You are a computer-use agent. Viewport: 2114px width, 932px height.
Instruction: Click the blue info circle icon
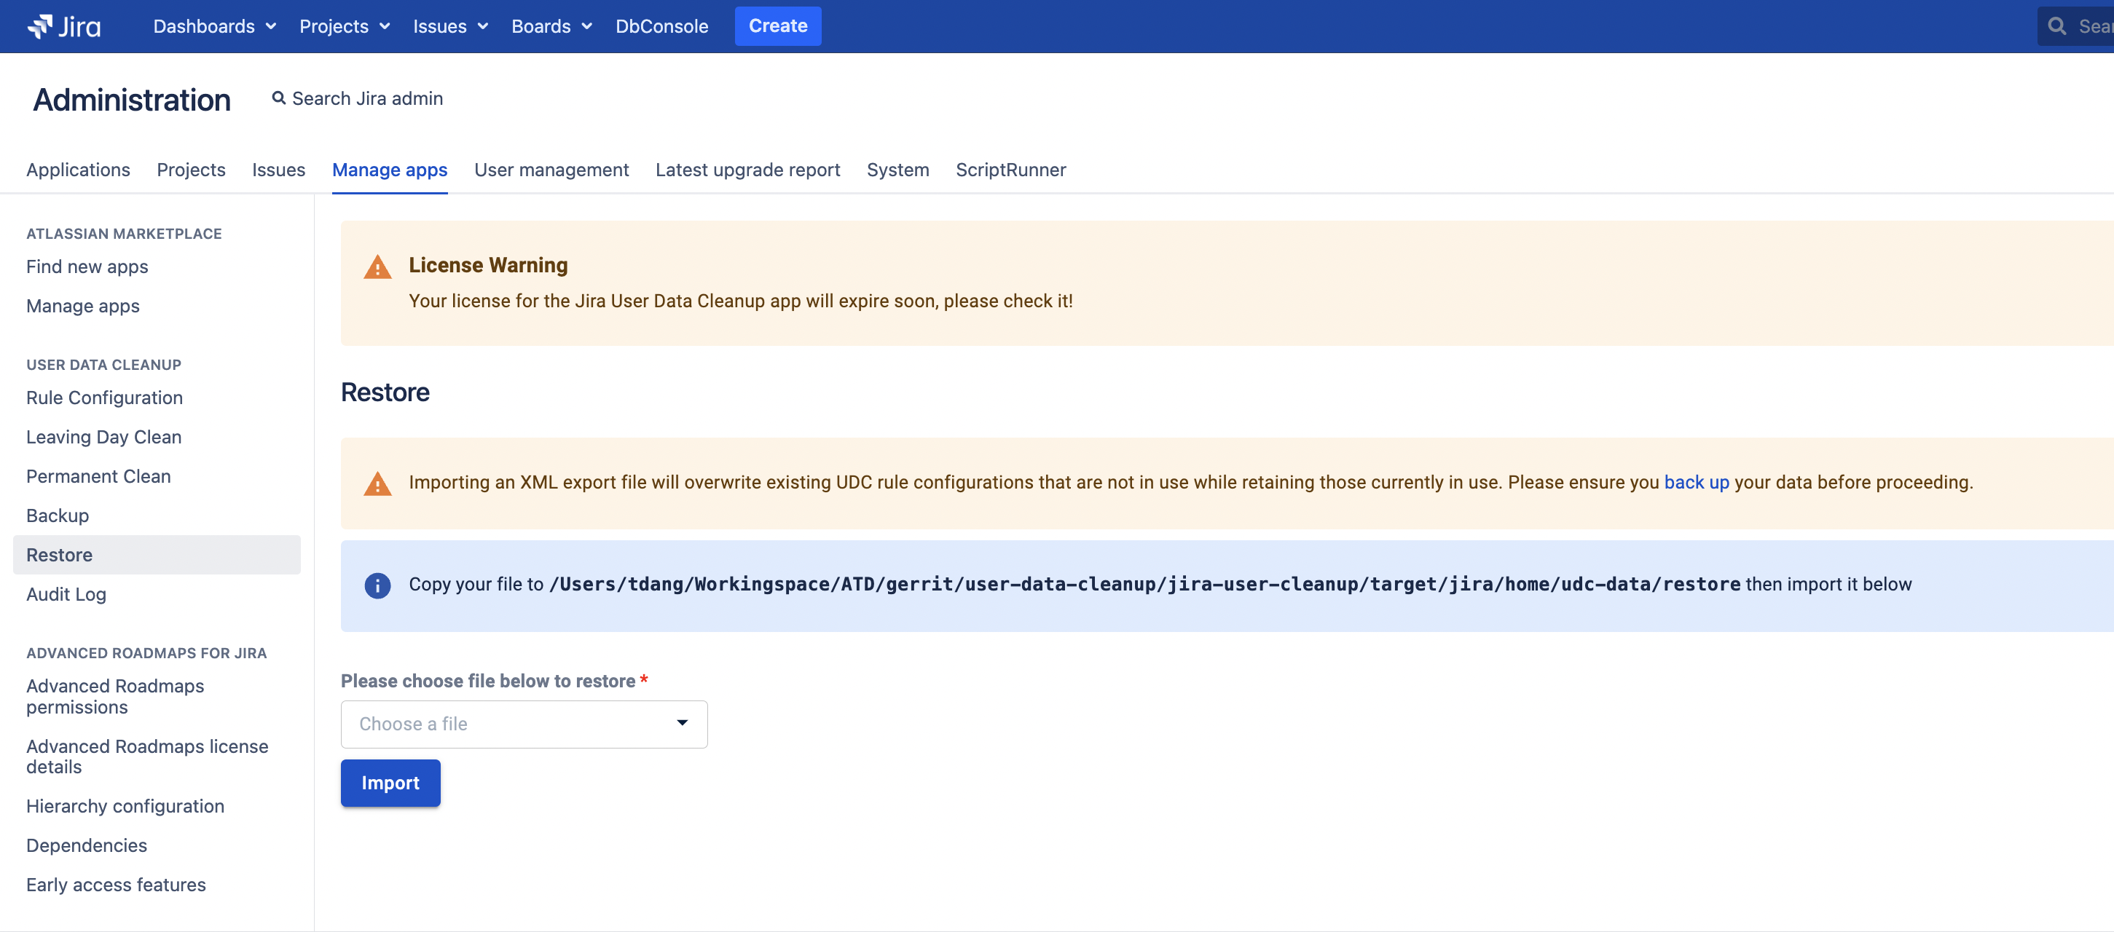377,585
